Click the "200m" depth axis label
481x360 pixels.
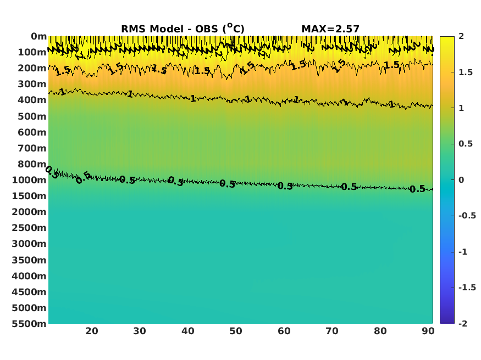pyautogui.click(x=32, y=68)
